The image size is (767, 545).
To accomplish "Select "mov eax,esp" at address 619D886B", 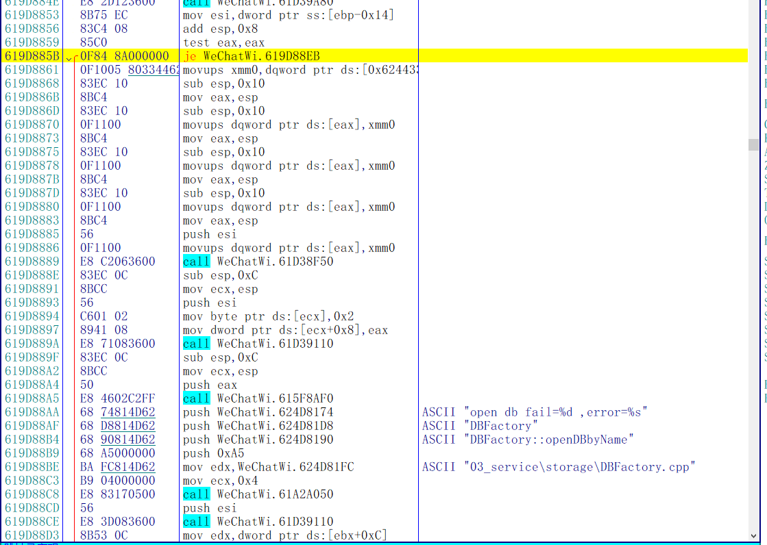I will pos(221,97).
